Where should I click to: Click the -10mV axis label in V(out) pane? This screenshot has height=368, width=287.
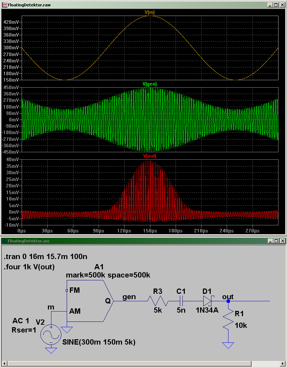(11, 225)
